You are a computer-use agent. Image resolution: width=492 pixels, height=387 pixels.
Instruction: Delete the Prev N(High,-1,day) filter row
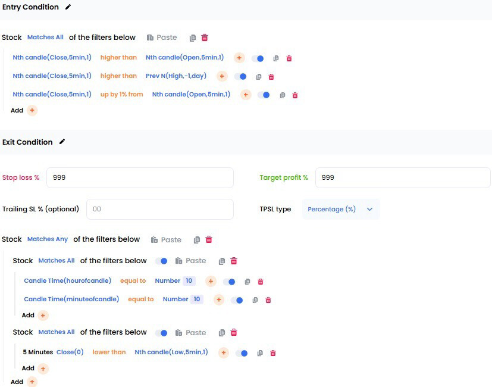click(x=271, y=77)
